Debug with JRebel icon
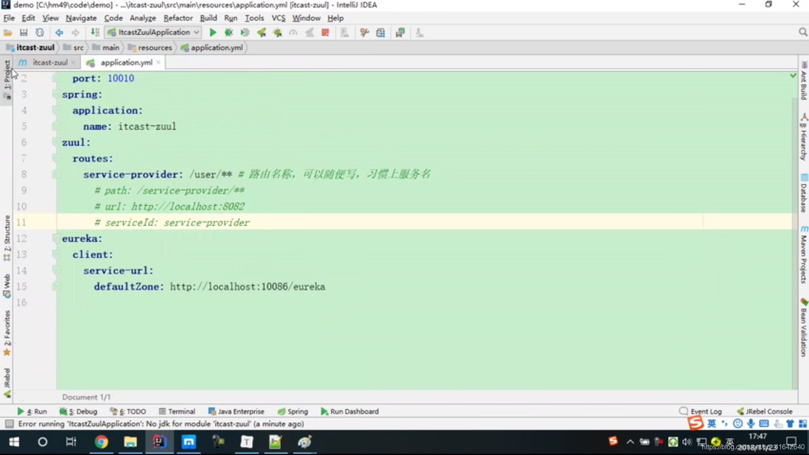 coord(277,32)
